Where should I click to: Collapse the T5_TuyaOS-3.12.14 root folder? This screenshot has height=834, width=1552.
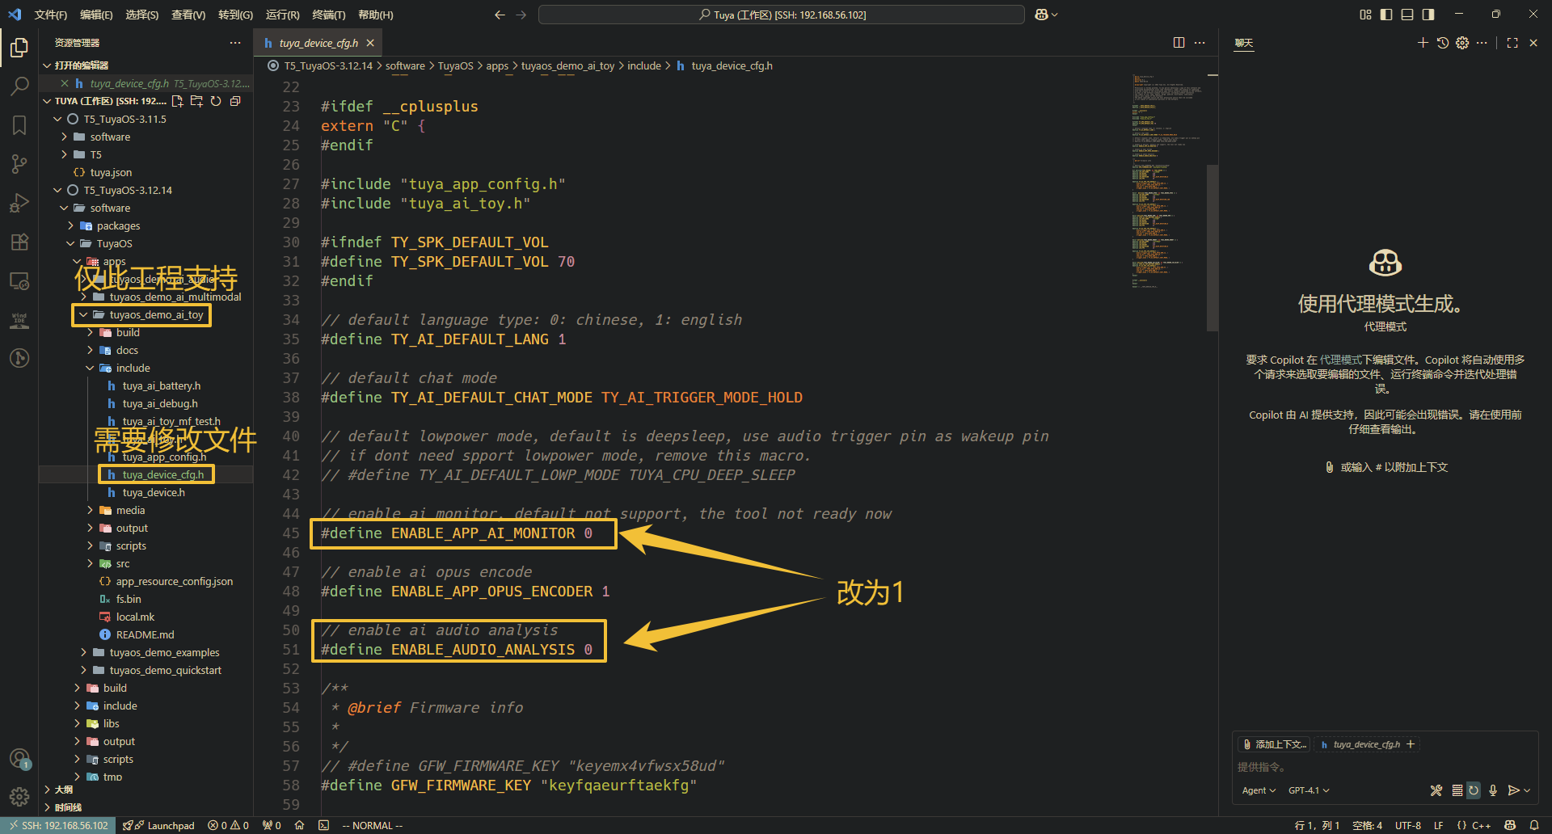pos(128,190)
